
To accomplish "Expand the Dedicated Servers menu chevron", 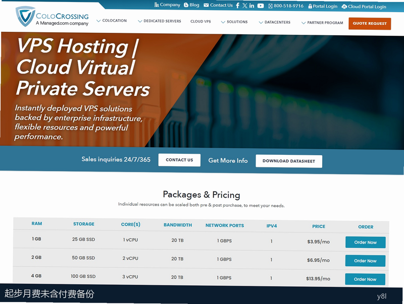I will [140, 21].
